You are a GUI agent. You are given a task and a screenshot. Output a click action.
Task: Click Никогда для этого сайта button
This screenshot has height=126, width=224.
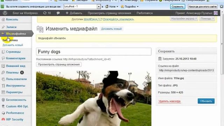[x=202, y=7]
